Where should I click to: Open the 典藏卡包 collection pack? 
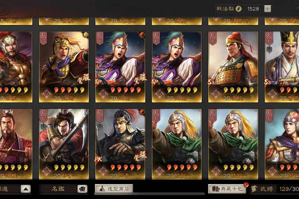(x=227, y=189)
